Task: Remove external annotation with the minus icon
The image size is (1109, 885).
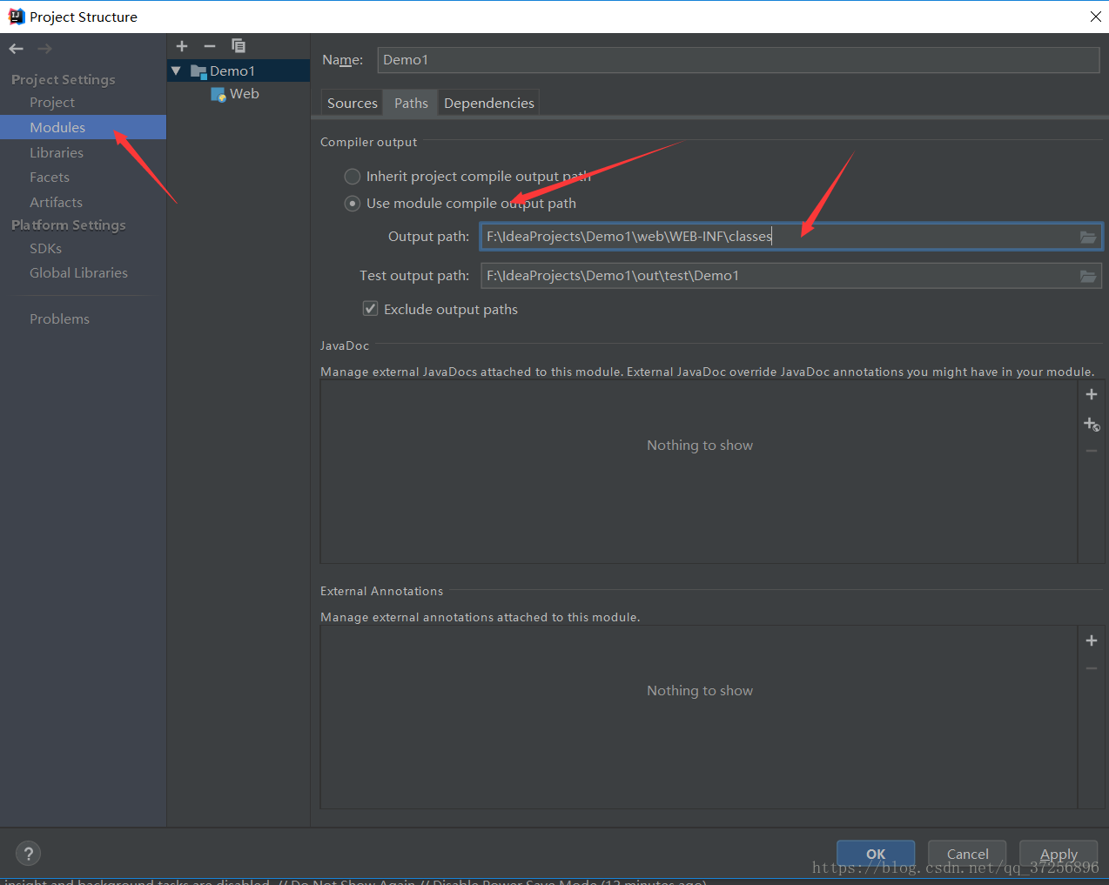Action: point(1092,668)
